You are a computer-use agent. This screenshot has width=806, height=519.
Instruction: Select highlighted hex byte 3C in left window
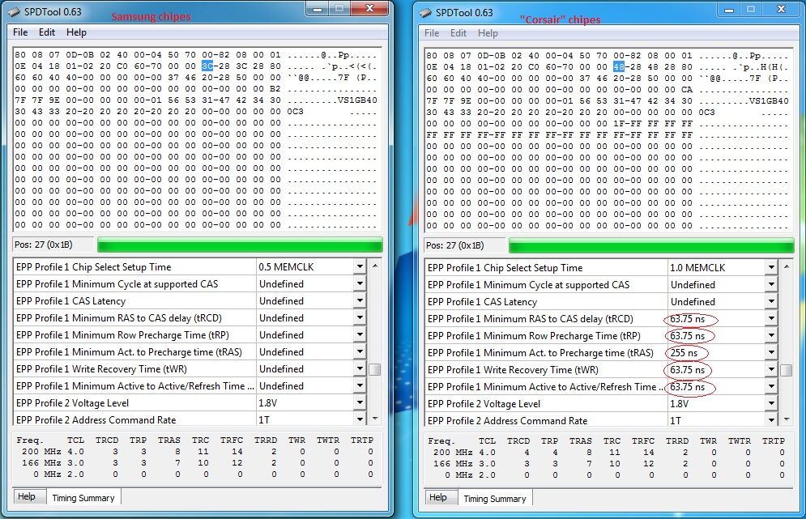point(207,66)
